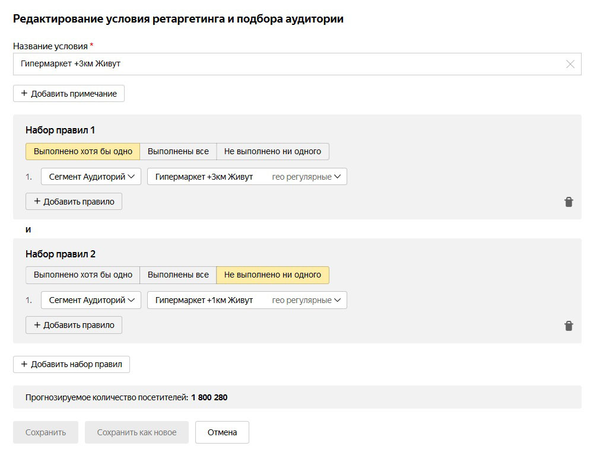
Task: Click 'Сохранить как новое' button
Action: (137, 432)
